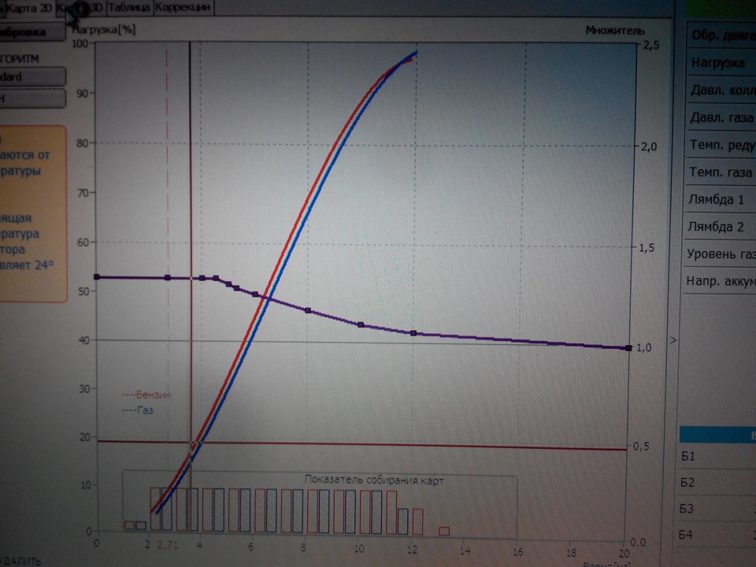Select the Уровень газа parameter row

click(x=720, y=254)
